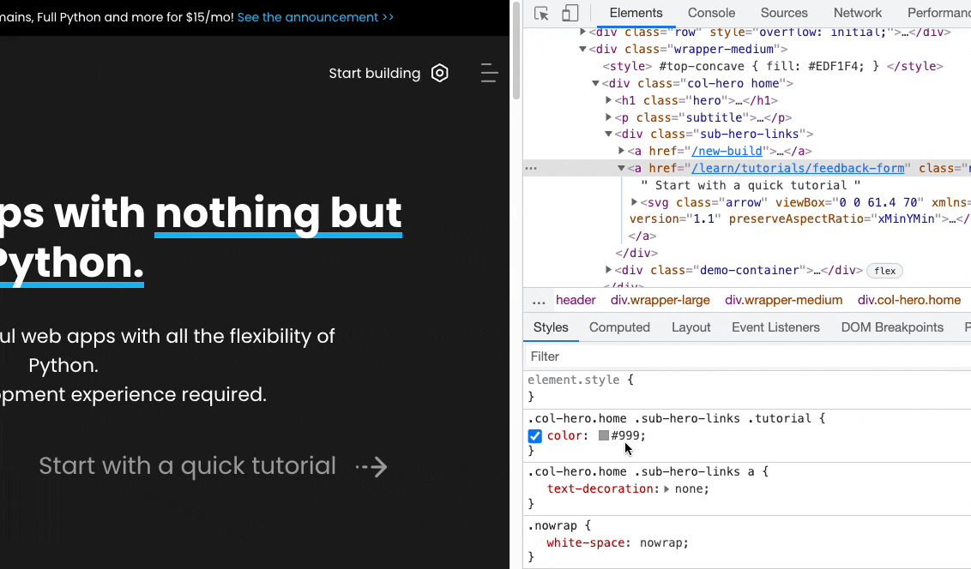Uncheck the color property checkbox in Styles
Viewport: 971px width, 569px height.
[535, 435]
